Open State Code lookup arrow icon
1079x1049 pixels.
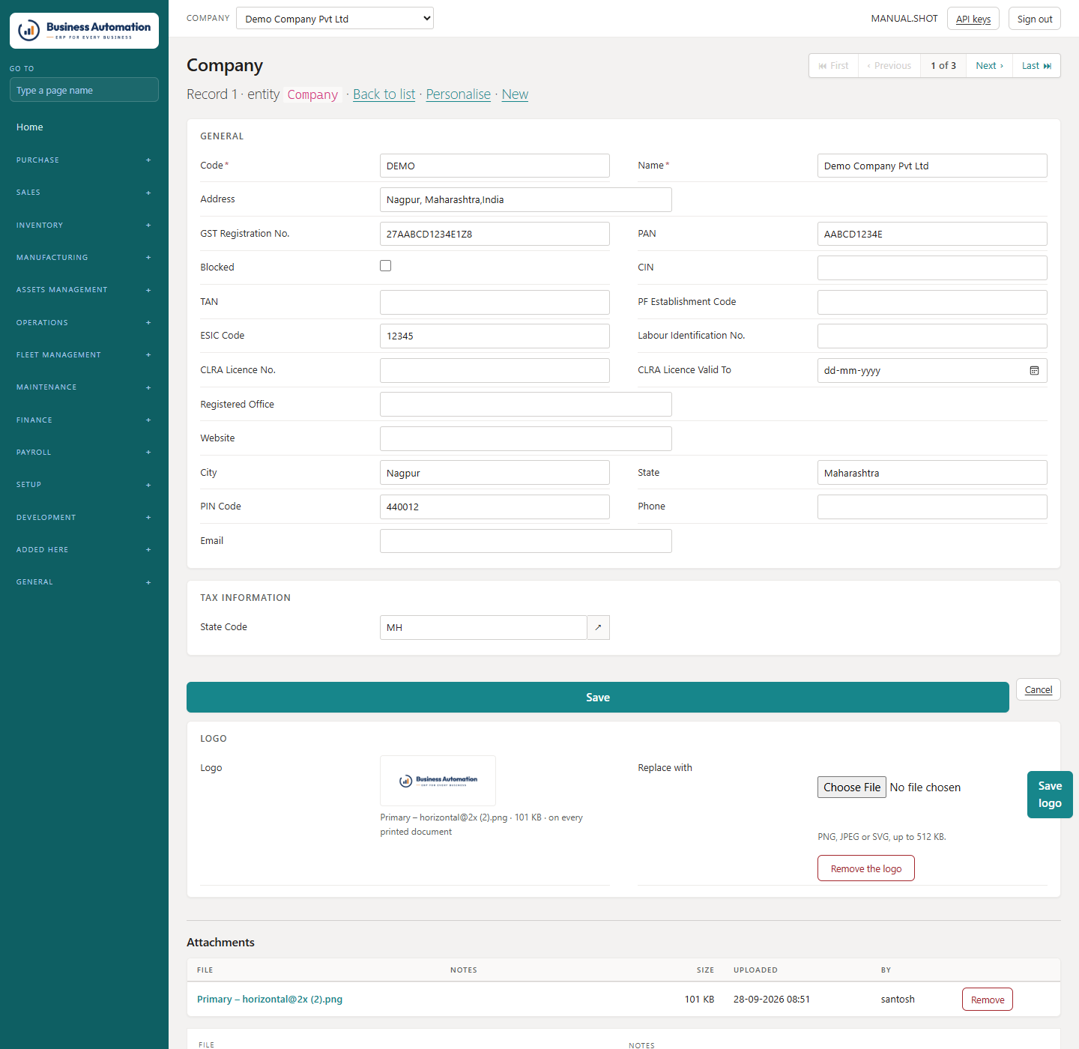tap(598, 627)
